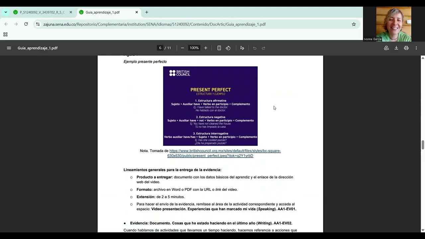
Task: Go forward to the next page
Action: (x=16, y=24)
